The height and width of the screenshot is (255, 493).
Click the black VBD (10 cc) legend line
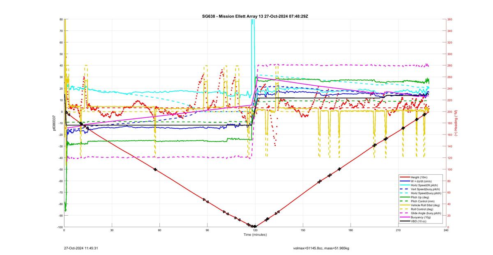[405, 221]
